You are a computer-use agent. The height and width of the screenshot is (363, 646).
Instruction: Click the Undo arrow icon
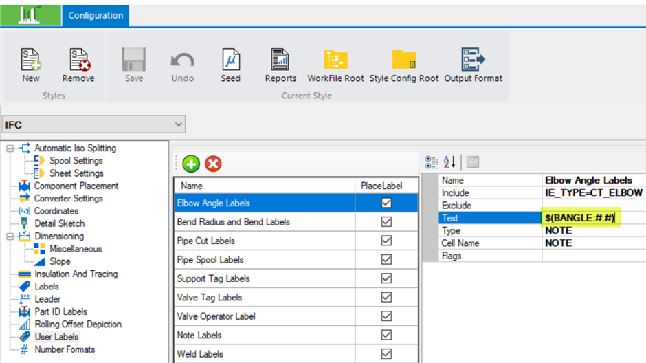tap(183, 60)
